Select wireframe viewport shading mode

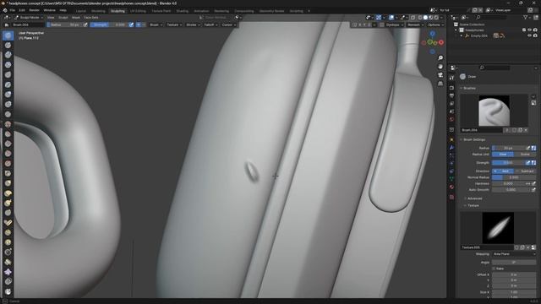[x=420, y=18]
